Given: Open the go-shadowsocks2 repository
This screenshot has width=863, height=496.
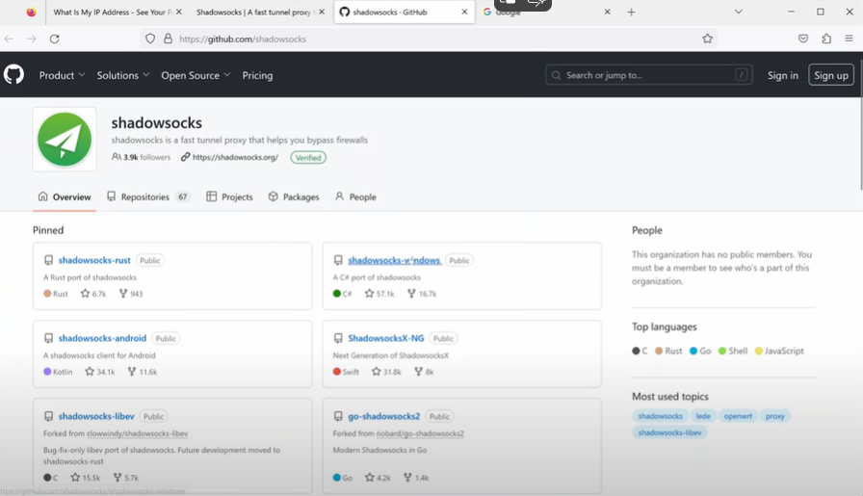Looking at the screenshot, I should click(383, 416).
